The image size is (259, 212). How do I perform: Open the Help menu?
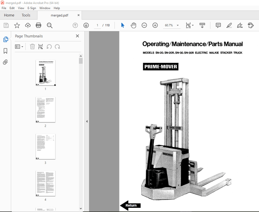(x=57, y=8)
